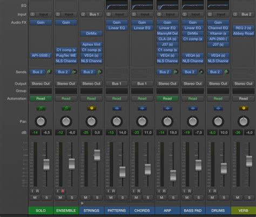Screen dimensions: 256x217
Task: Click the play triangle below STRINGS strip
Action: click(x=82, y=203)
